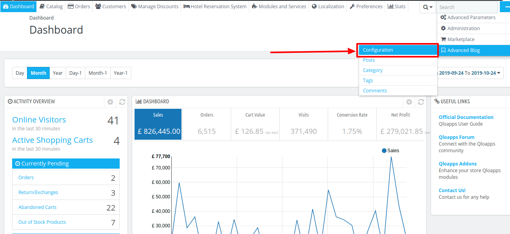Choose Category in Advanced Blog submenu
This screenshot has height=234, width=510.
point(398,70)
